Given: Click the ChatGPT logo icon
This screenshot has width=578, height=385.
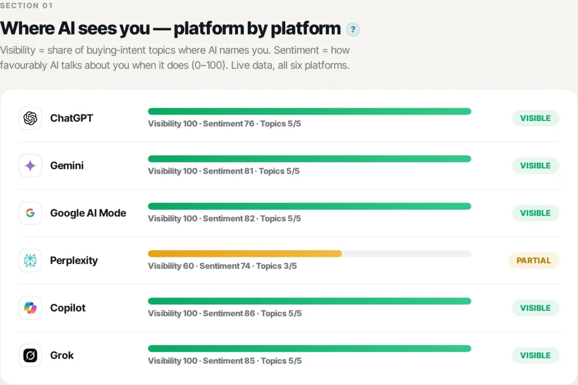Looking at the screenshot, I should click(30, 118).
